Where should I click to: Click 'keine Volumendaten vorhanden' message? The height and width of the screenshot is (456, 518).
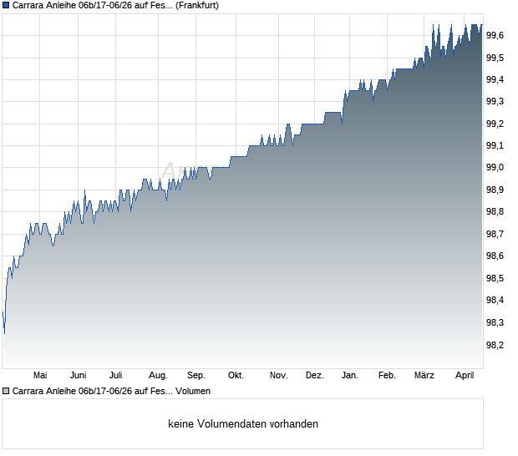coord(243,424)
